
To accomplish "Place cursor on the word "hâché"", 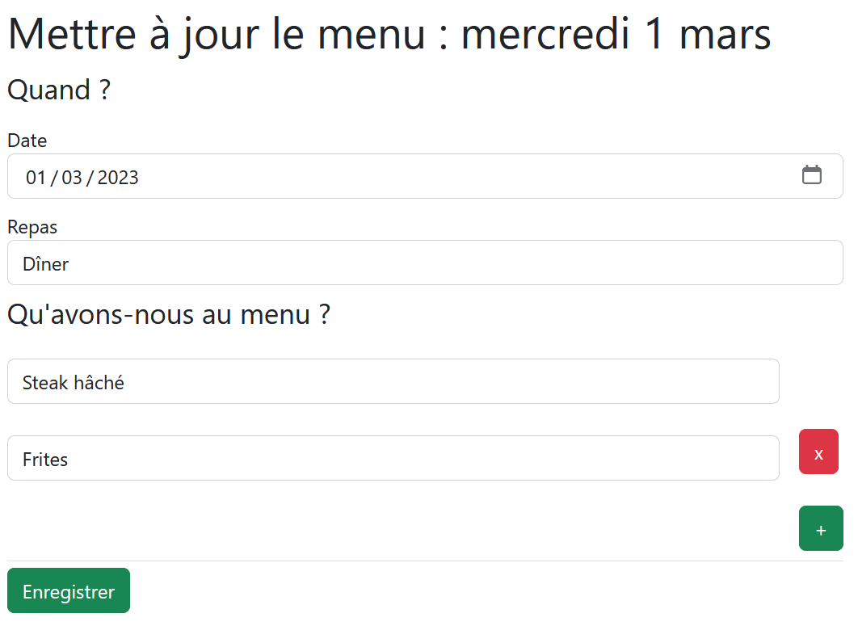I will [x=99, y=383].
